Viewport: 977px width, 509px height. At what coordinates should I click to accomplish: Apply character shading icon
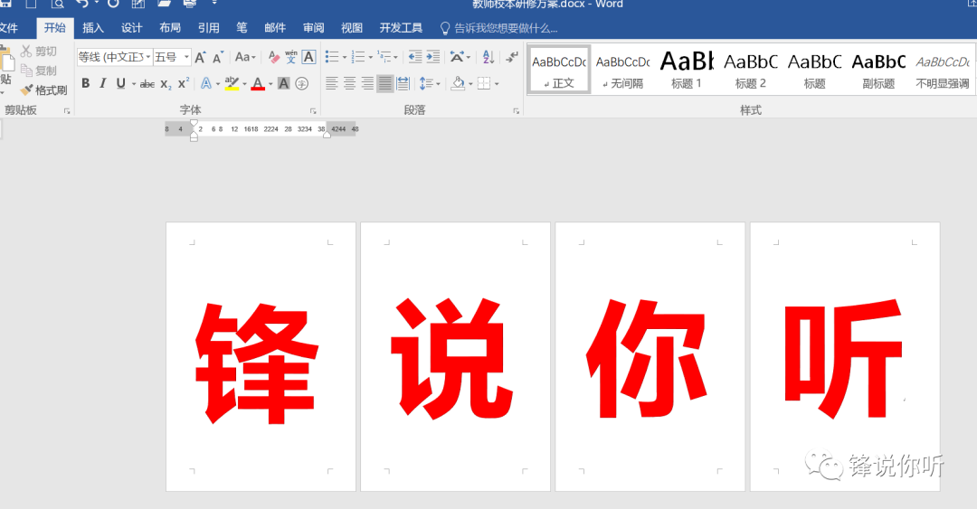tap(283, 83)
